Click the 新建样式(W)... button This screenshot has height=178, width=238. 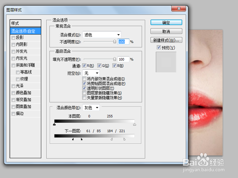[x=166, y=40]
